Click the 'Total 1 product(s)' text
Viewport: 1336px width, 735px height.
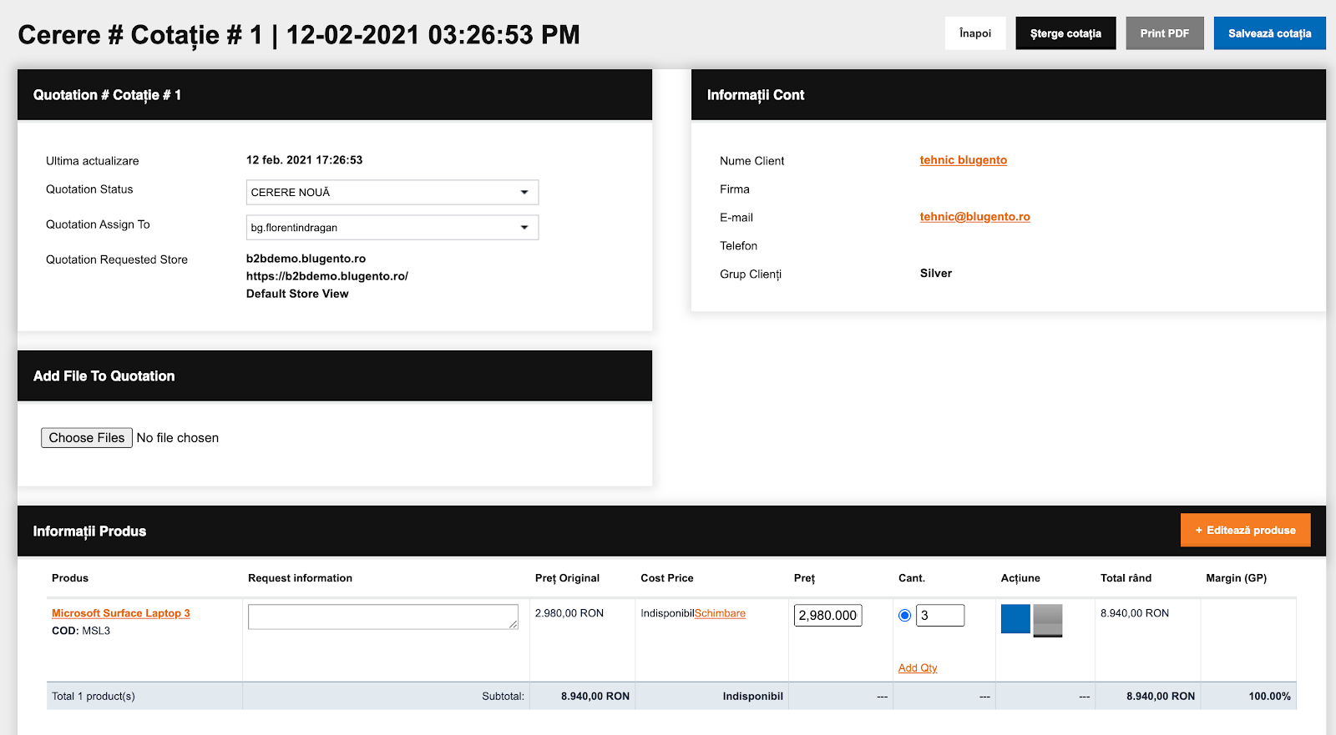pos(94,697)
